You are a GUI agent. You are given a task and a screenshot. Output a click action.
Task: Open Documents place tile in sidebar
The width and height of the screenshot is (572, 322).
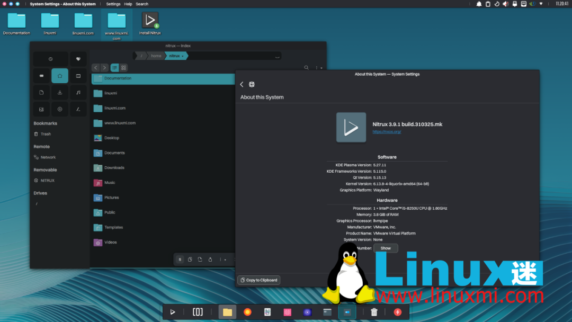click(41, 93)
